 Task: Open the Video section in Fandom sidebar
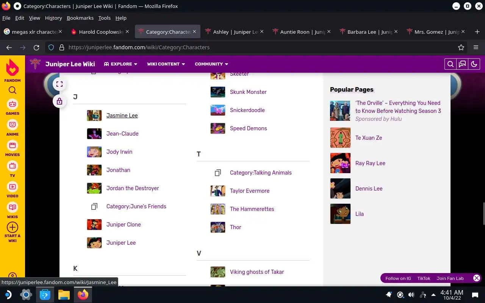(x=13, y=189)
